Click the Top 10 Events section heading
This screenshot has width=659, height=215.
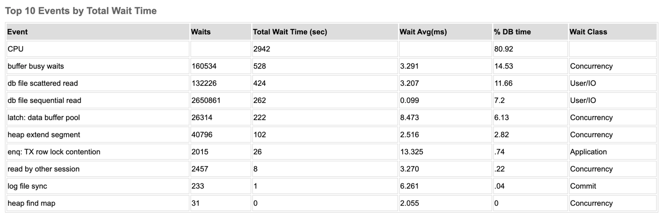(81, 11)
